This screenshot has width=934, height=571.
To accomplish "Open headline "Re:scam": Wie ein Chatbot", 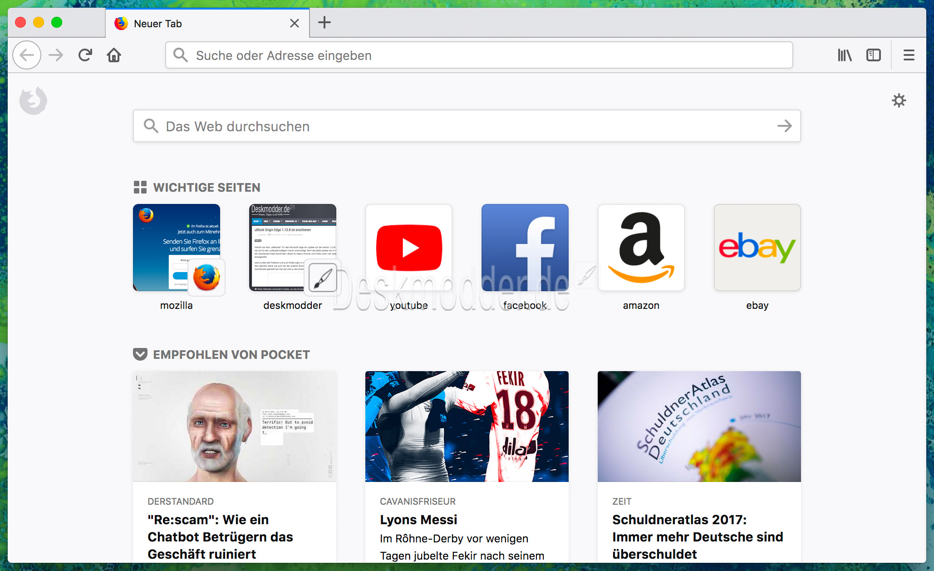I will [220, 537].
